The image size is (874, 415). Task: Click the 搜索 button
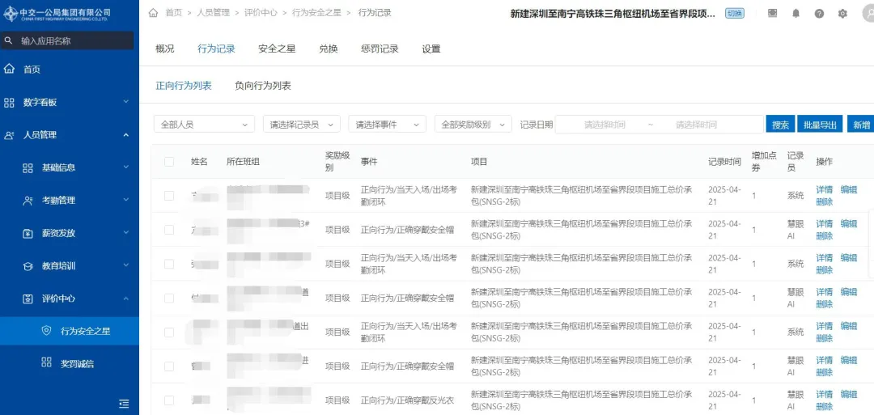point(780,125)
